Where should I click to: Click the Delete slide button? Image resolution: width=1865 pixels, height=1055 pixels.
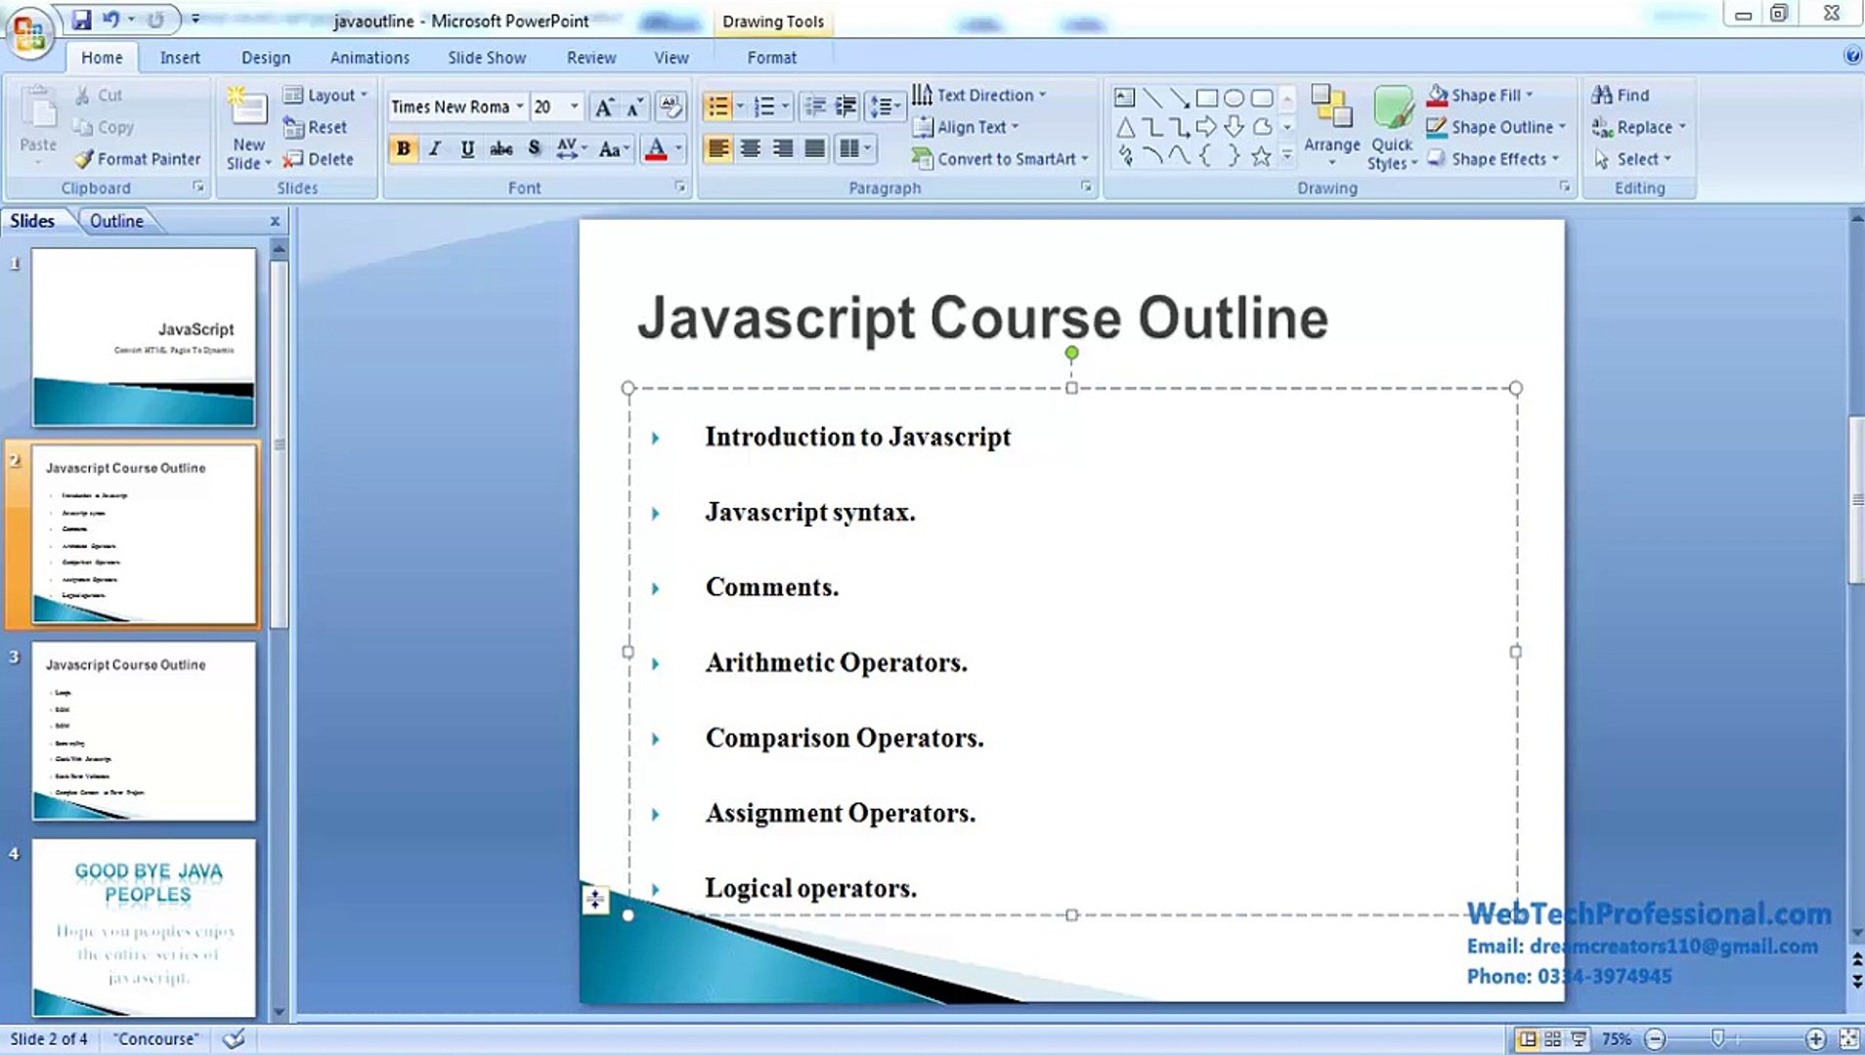[318, 158]
